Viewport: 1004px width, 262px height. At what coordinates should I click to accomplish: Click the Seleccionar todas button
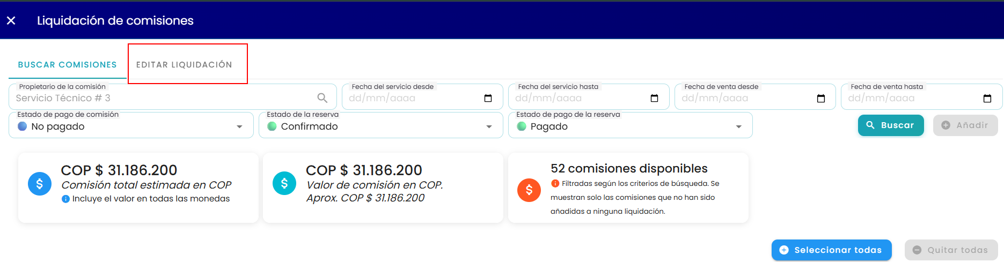tap(832, 250)
